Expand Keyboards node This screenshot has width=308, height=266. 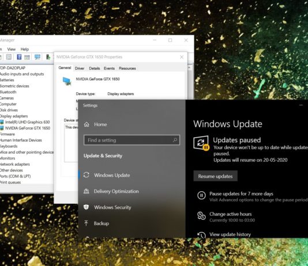(x=9, y=146)
